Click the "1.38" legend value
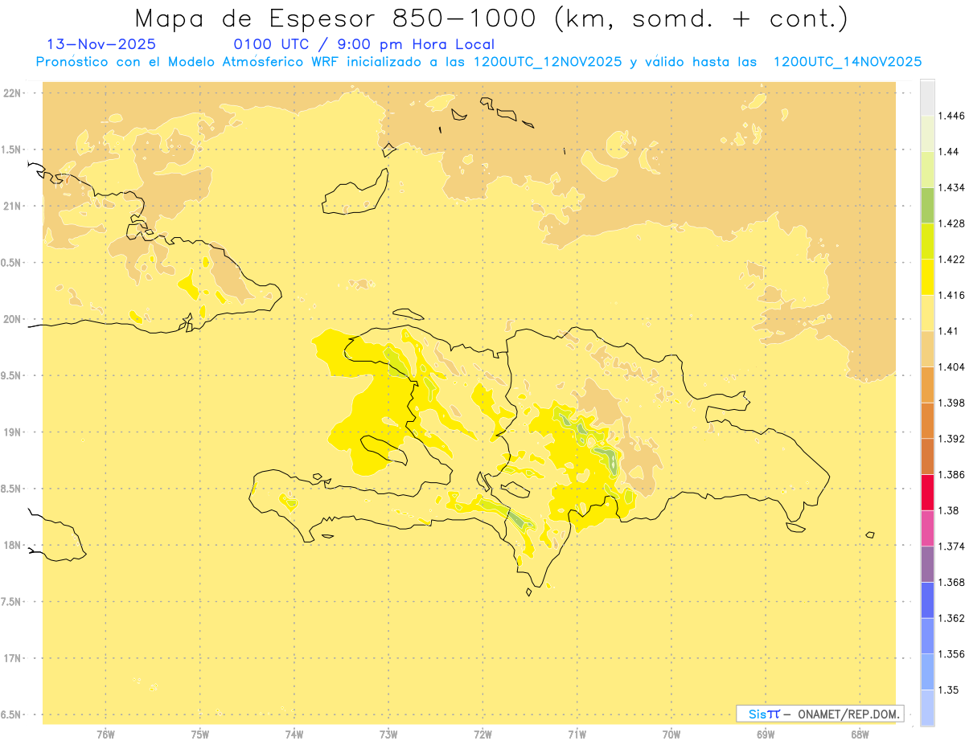 950,510
